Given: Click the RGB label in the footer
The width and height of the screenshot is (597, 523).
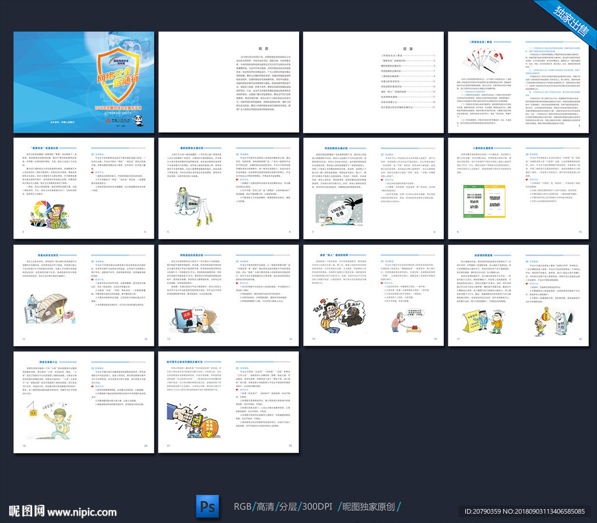Looking at the screenshot, I should 242,507.
